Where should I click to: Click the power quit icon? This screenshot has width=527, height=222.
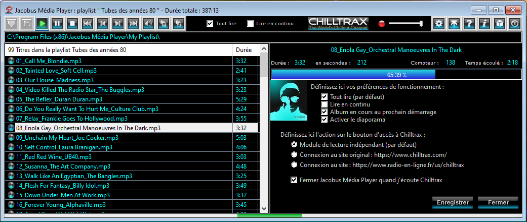coord(514,23)
